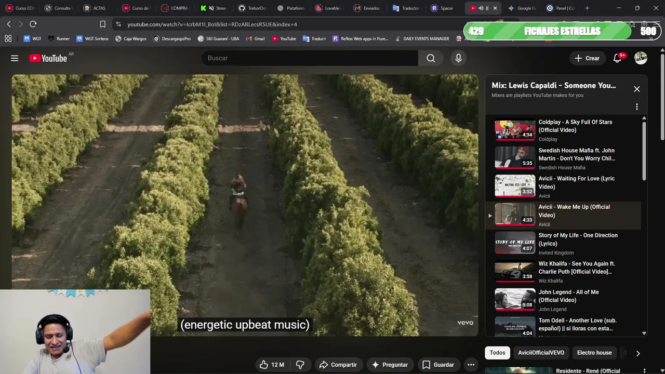The image size is (665, 374).
Task: Reload the current page
Action: [x=33, y=24]
